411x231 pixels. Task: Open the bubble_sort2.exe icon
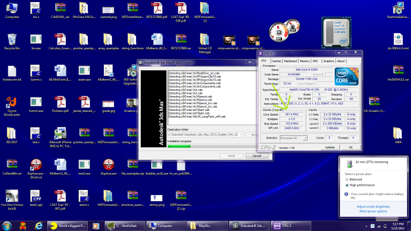pos(157,169)
